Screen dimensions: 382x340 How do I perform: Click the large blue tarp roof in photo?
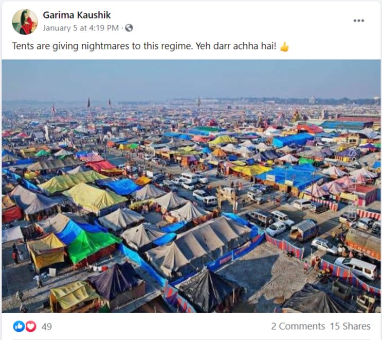[290, 176]
